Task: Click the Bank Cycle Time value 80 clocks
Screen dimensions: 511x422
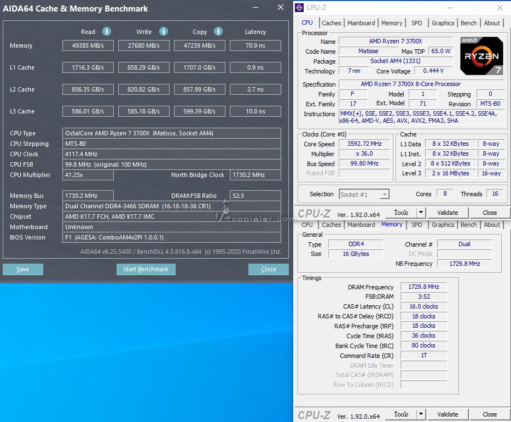Action: pyautogui.click(x=423, y=345)
